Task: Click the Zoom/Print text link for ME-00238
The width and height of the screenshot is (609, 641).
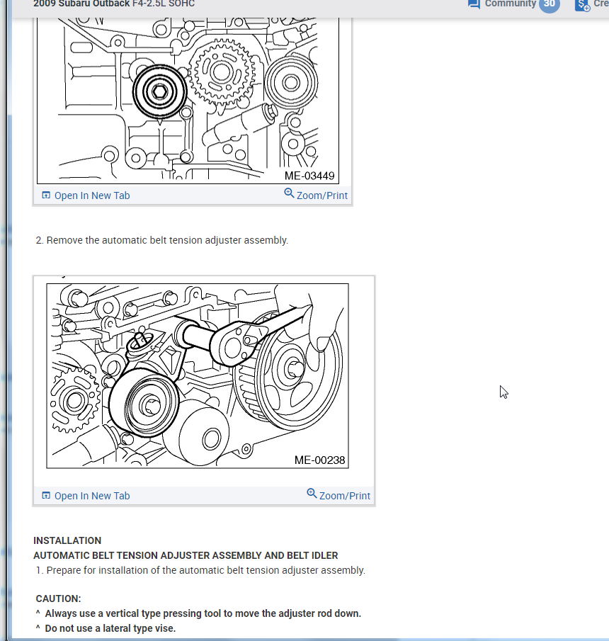Action: pyautogui.click(x=345, y=496)
